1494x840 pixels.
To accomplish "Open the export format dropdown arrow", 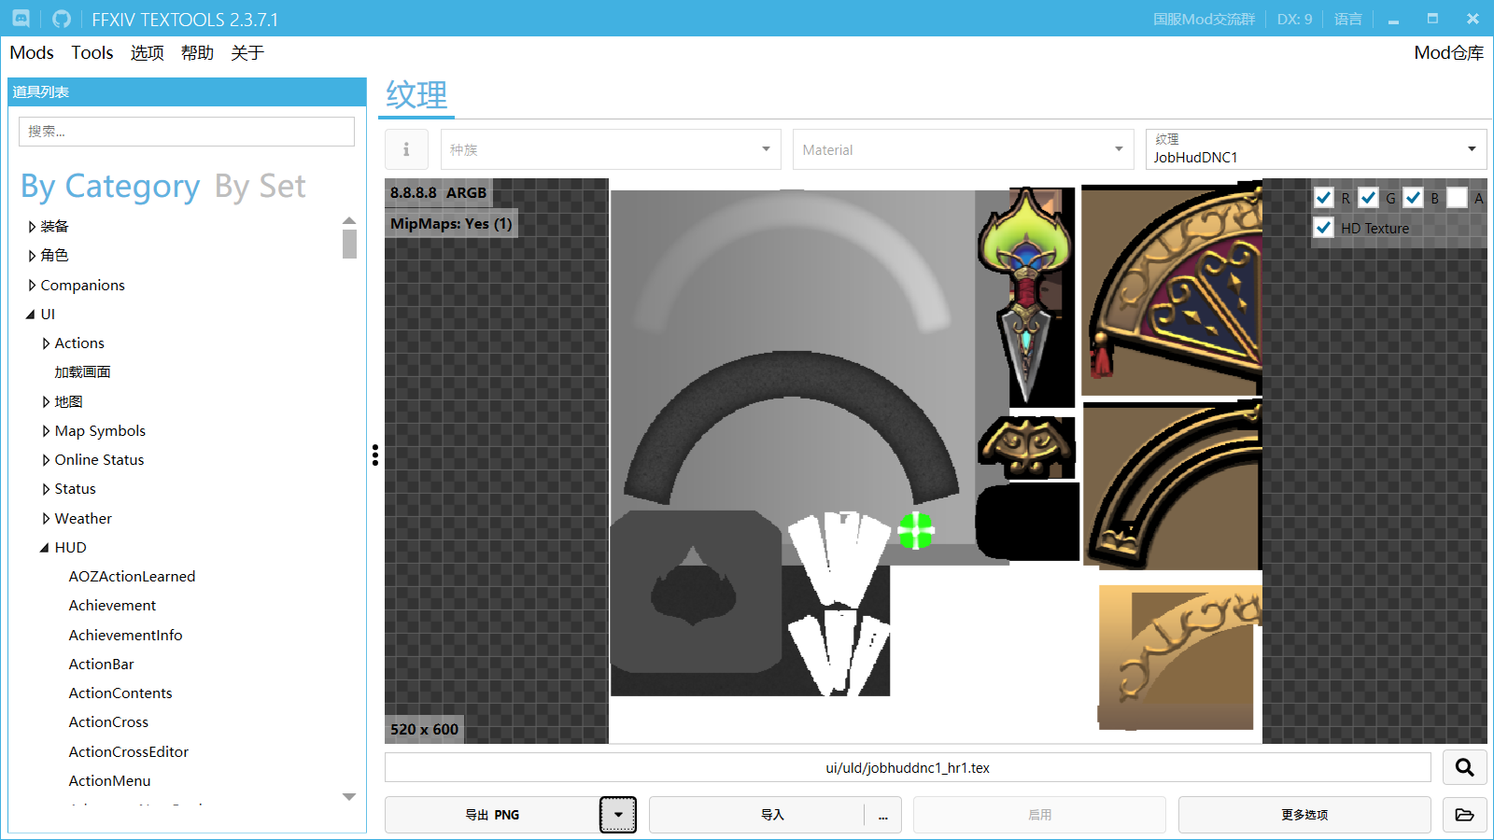I will point(618,815).
